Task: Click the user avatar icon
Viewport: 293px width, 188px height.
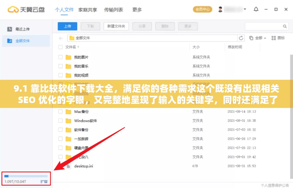Action: (220, 9)
